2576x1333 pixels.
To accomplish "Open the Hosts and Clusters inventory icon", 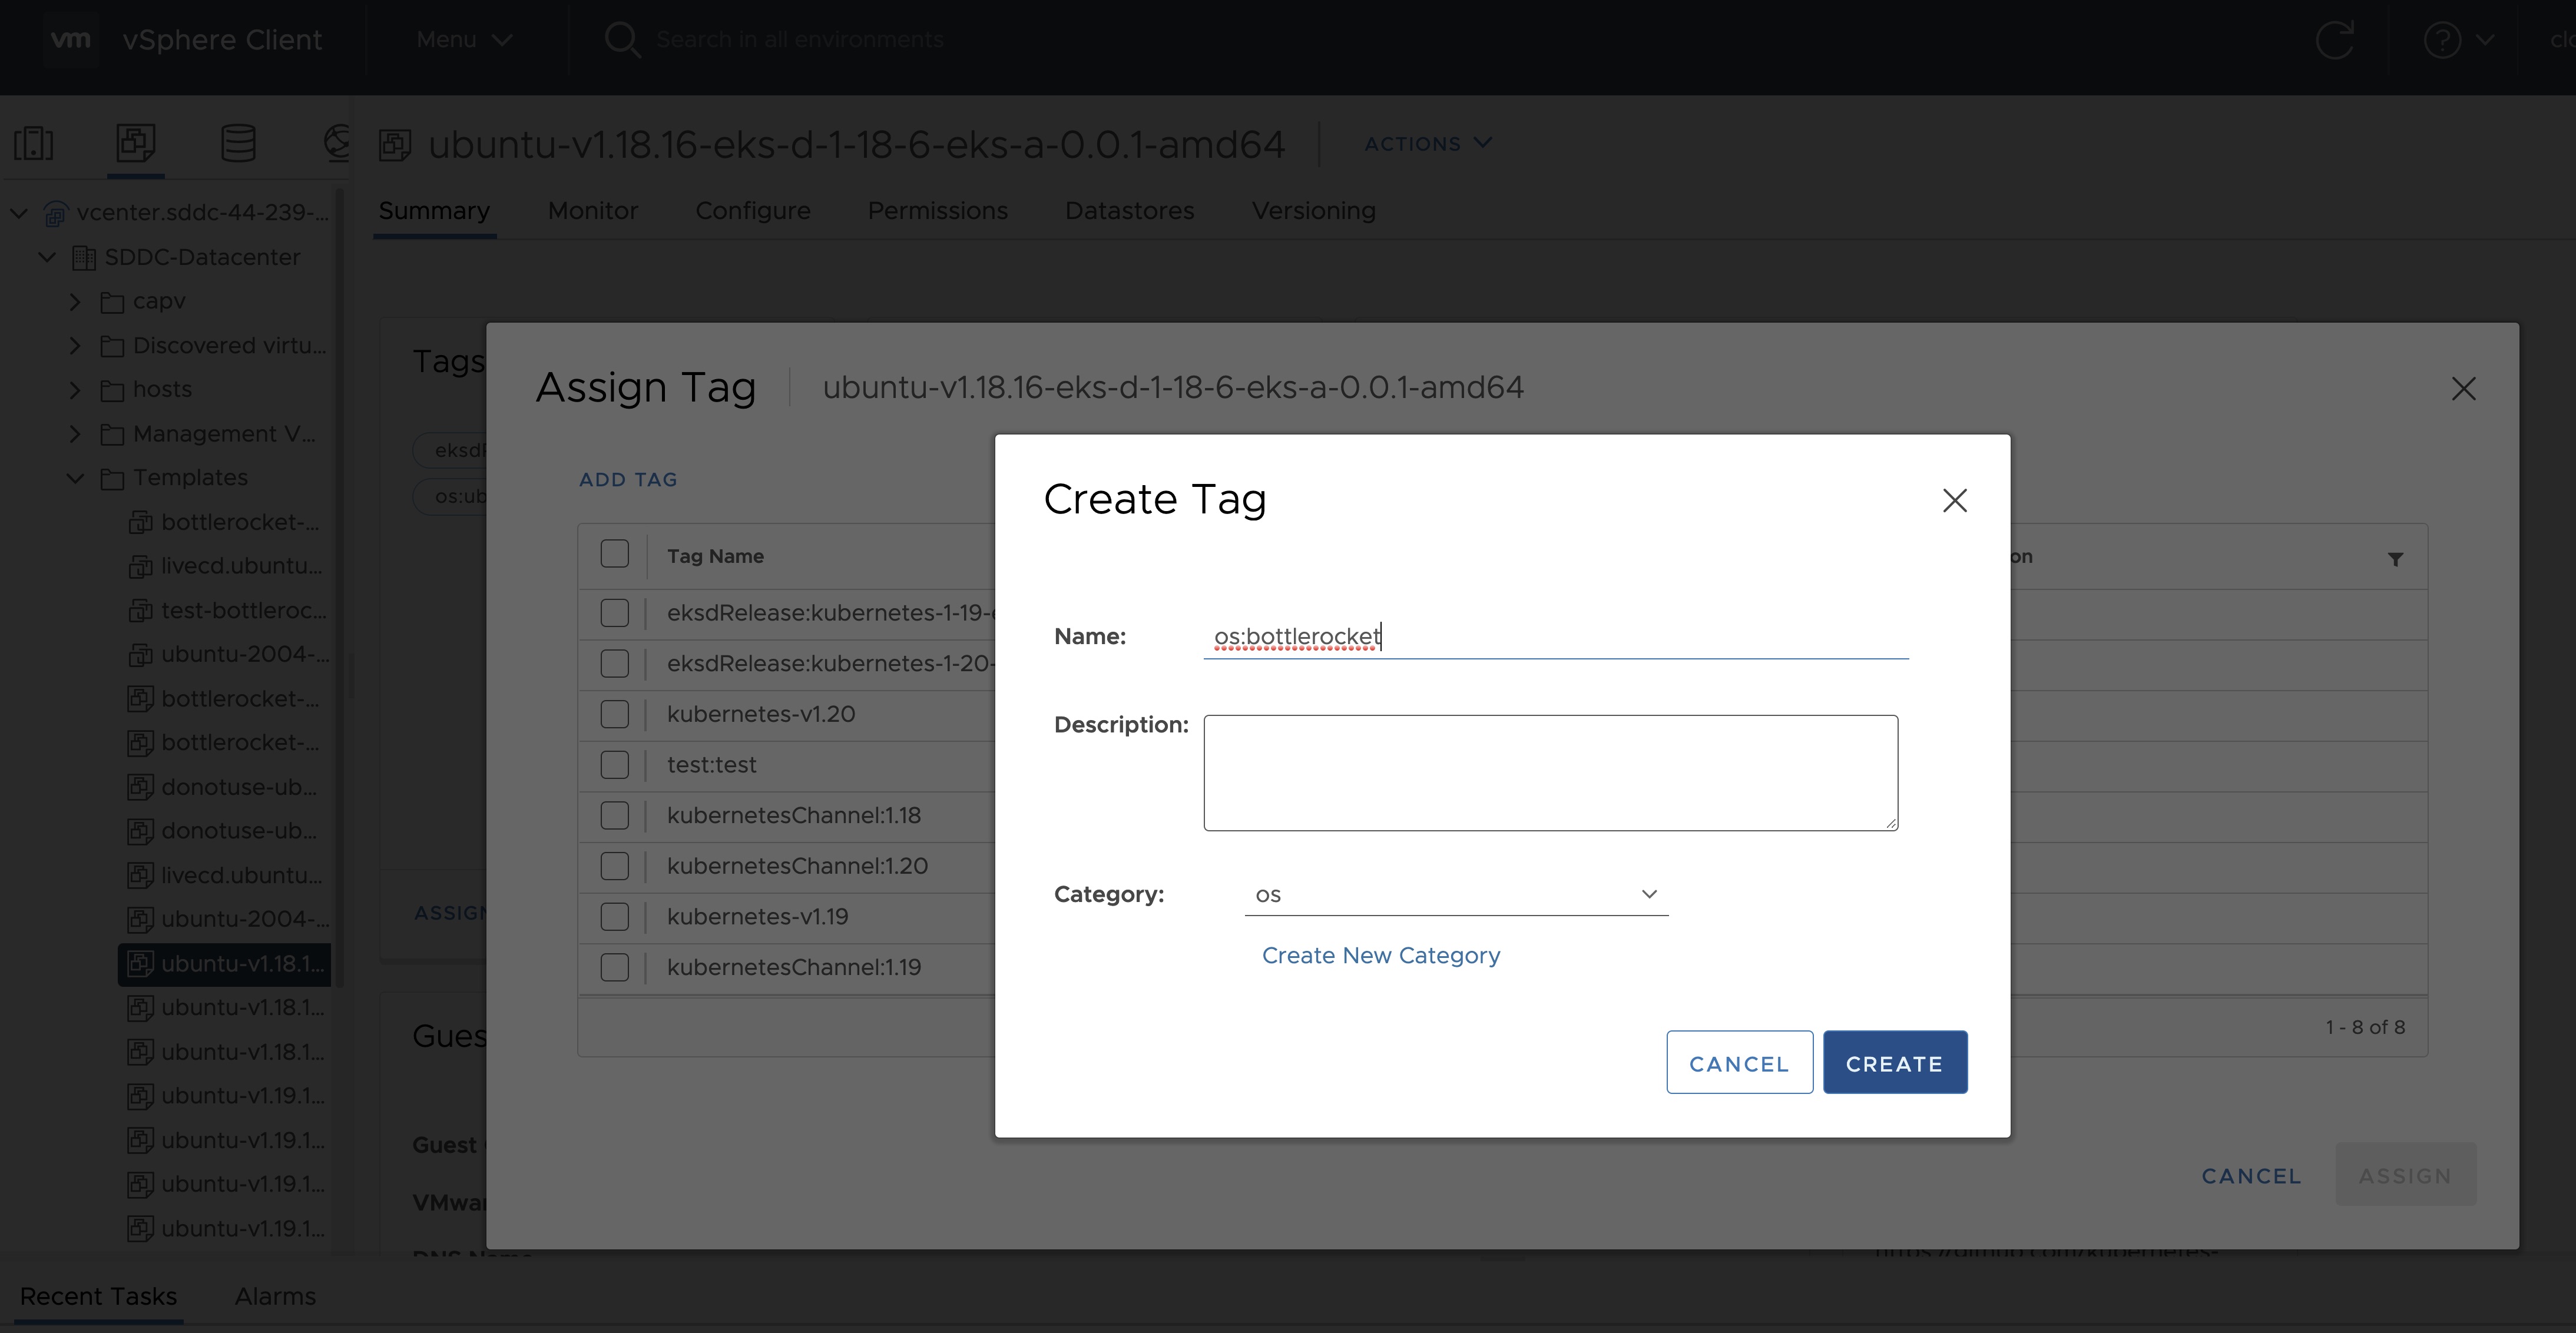I will point(34,143).
